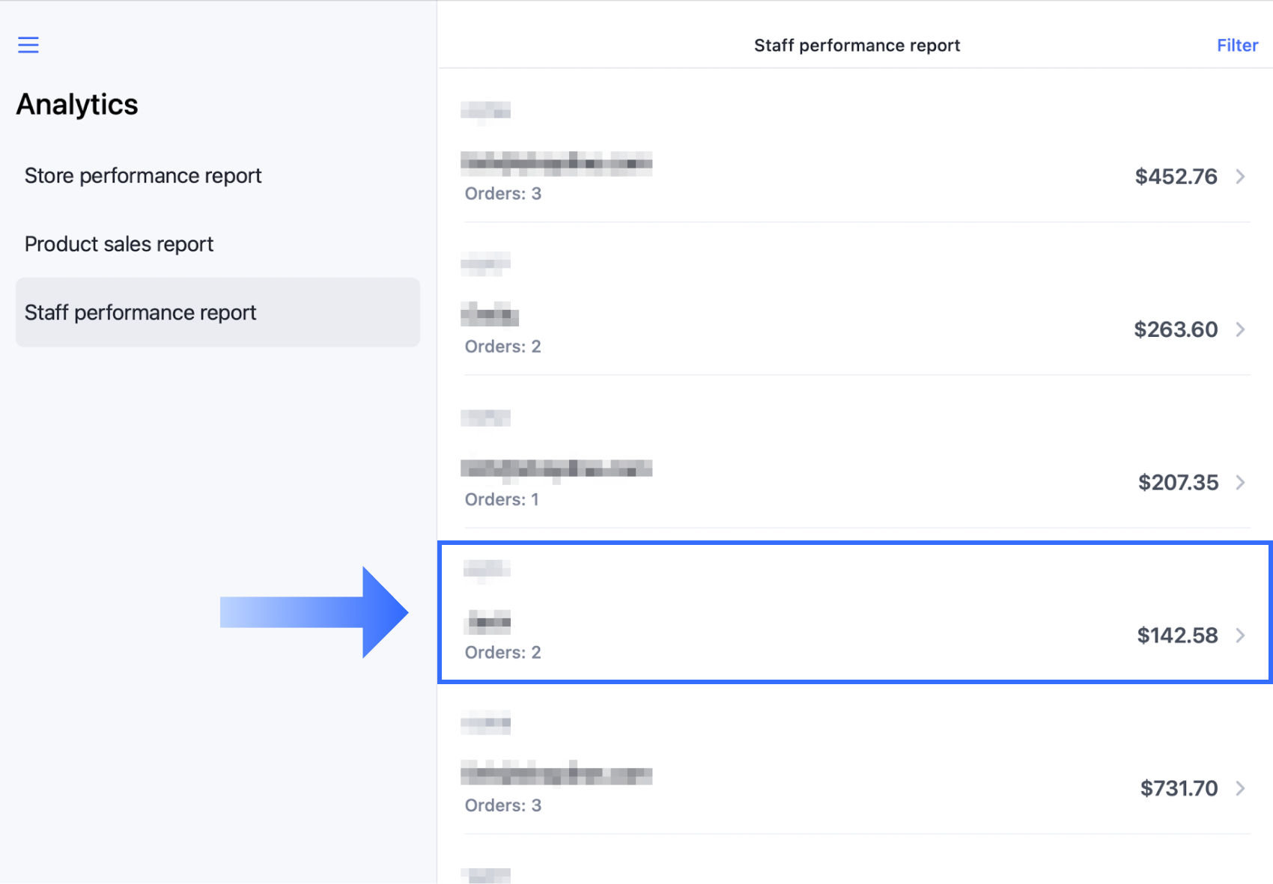
Task: Click Orders: 3 label beside $452.76
Action: point(502,194)
